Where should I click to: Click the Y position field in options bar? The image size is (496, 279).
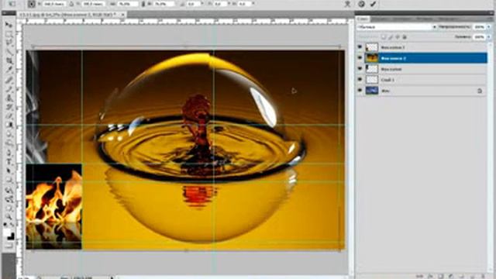[x=93, y=4]
